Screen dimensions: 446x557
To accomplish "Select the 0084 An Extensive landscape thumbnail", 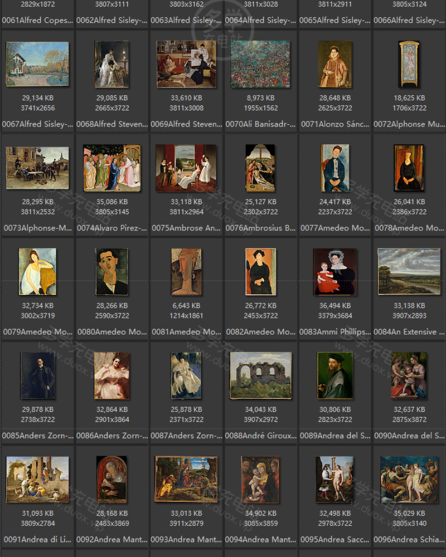I will click(409, 273).
